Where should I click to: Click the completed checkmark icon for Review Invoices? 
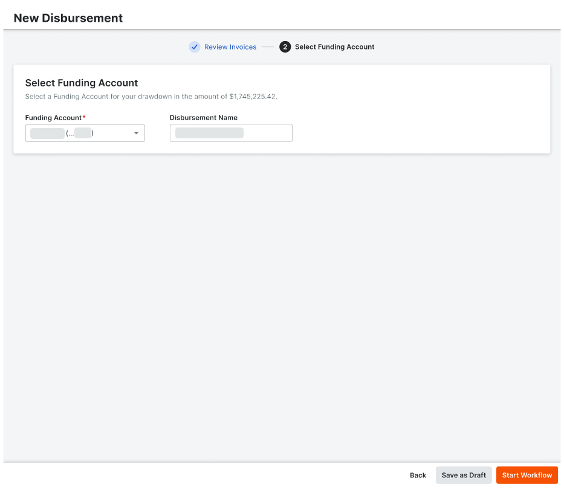pos(195,47)
